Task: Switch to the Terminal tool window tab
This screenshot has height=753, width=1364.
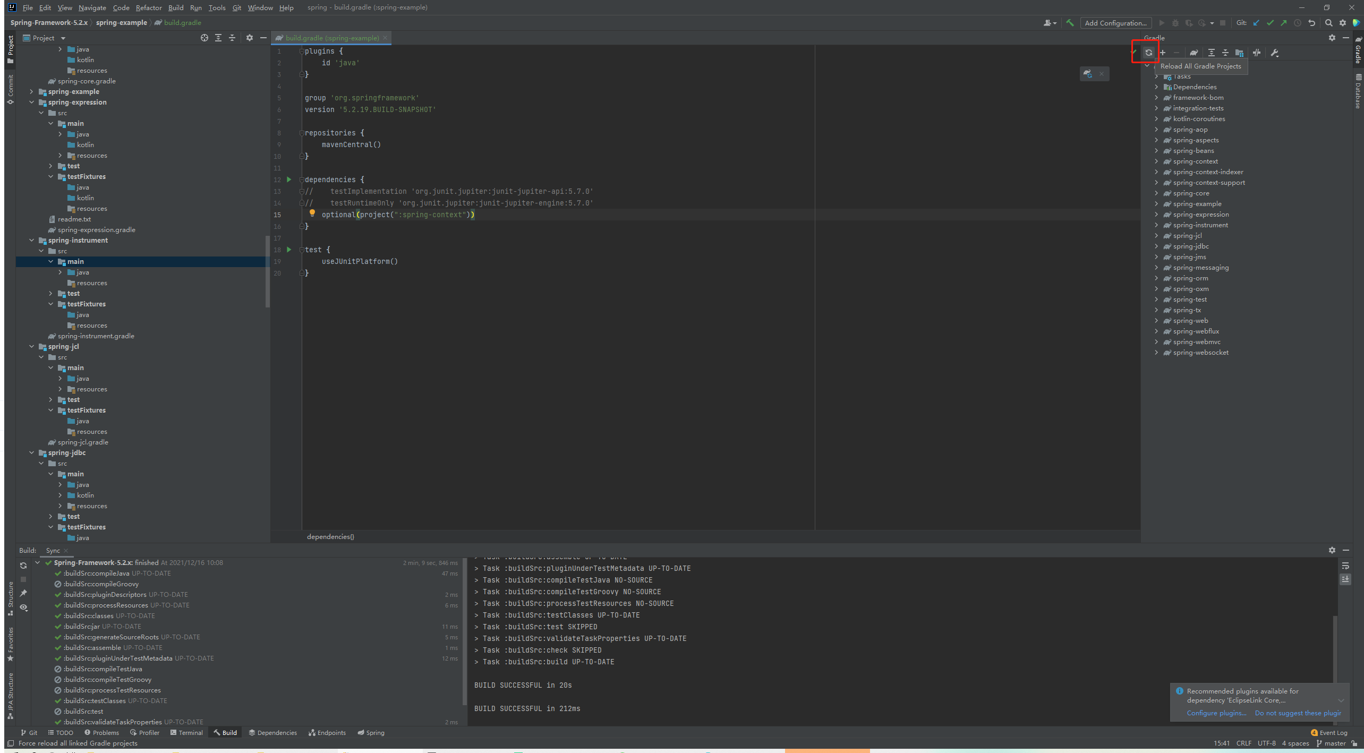Action: pyautogui.click(x=186, y=732)
